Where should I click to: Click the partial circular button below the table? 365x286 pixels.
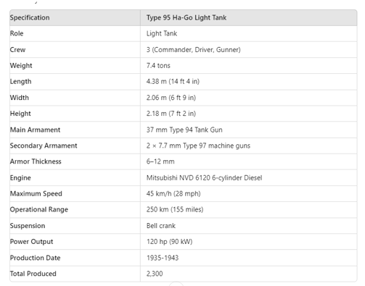(176, 284)
